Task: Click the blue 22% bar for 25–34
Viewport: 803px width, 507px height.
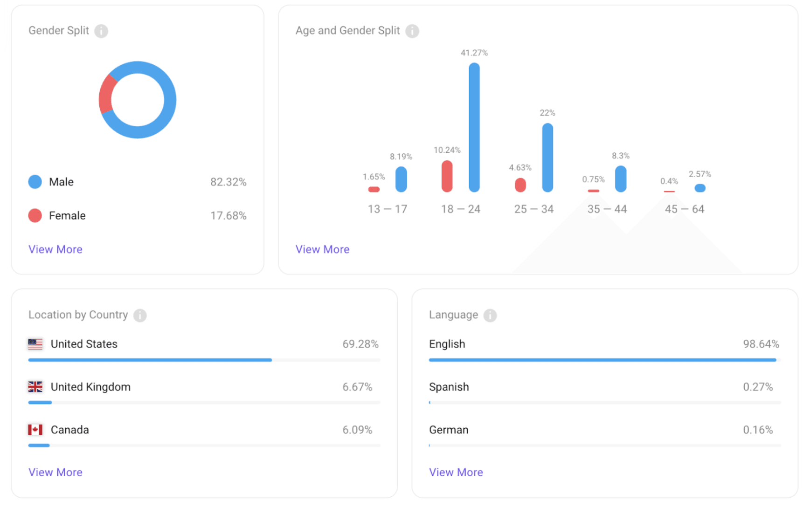Action: (x=547, y=158)
